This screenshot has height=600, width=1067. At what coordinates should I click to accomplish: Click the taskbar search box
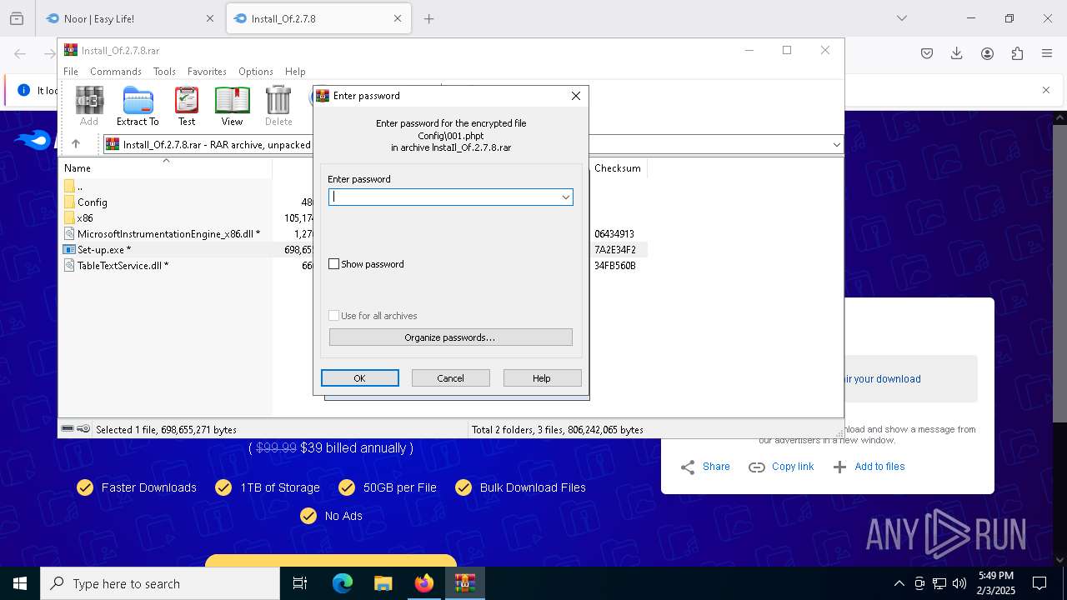(x=160, y=583)
